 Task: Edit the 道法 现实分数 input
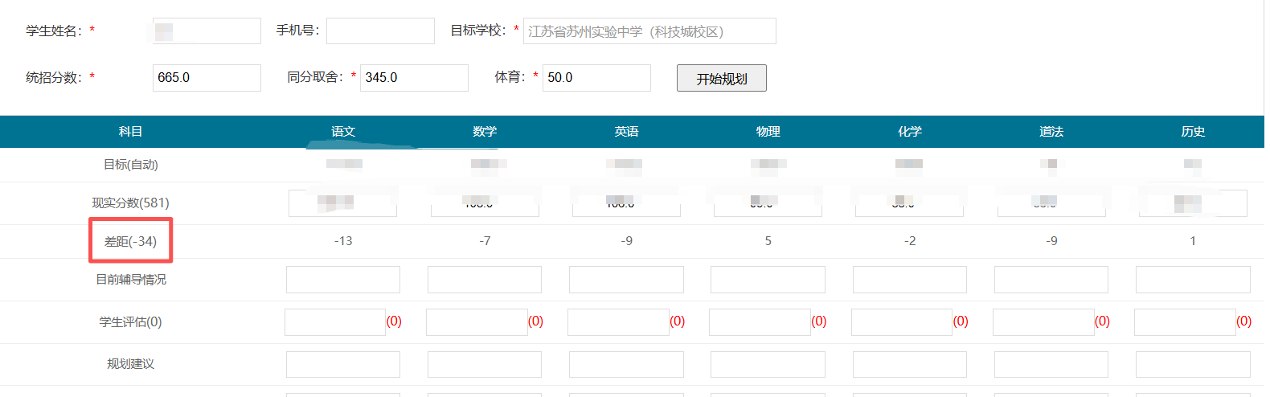pyautogui.click(x=1051, y=203)
